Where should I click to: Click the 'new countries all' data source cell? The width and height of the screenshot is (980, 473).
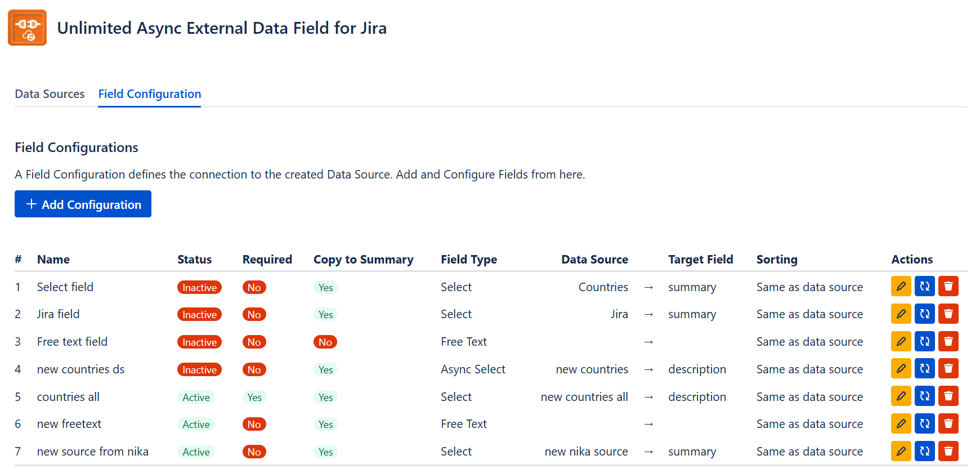(x=584, y=397)
